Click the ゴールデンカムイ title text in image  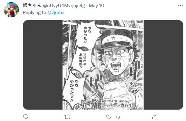[x=117, y=105]
